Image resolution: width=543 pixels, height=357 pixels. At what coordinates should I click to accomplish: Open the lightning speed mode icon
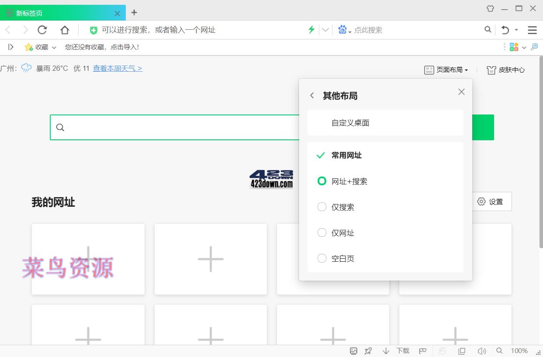tap(311, 30)
